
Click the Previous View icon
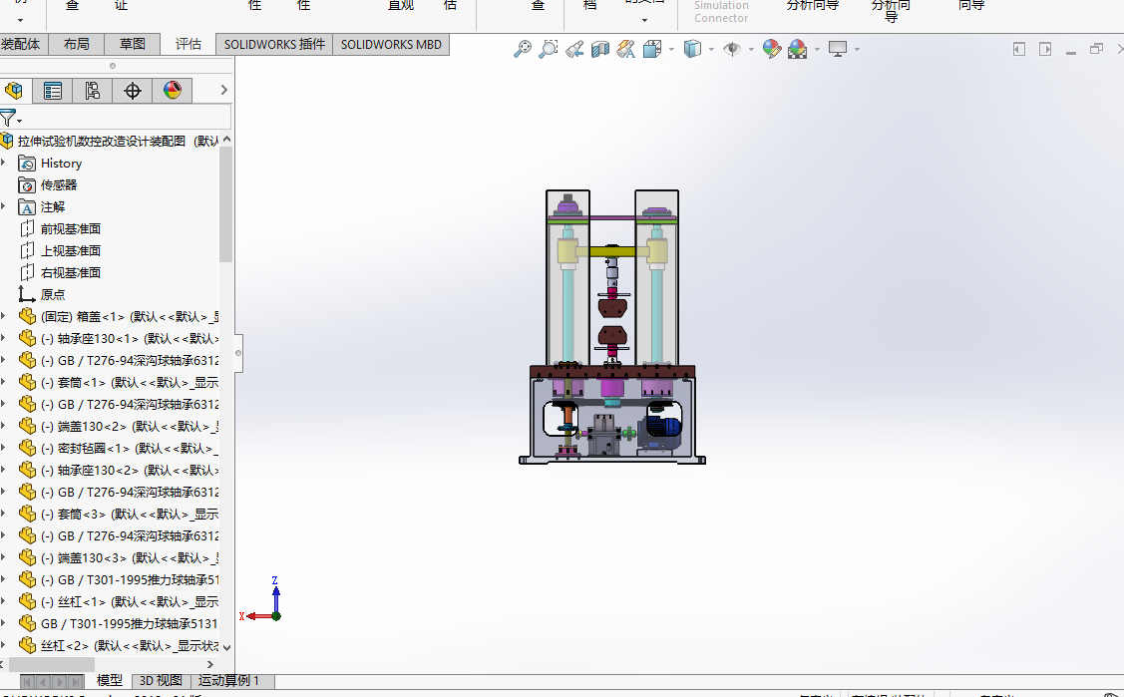click(x=574, y=49)
